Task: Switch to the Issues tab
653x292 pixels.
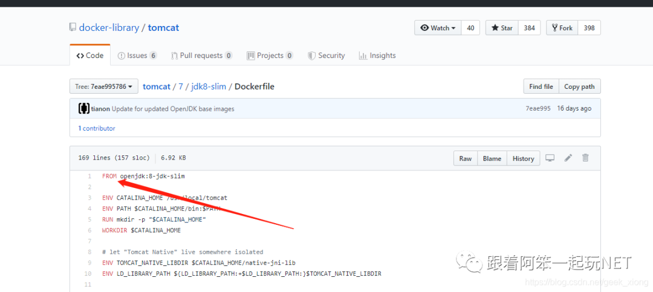Action: 137,56
